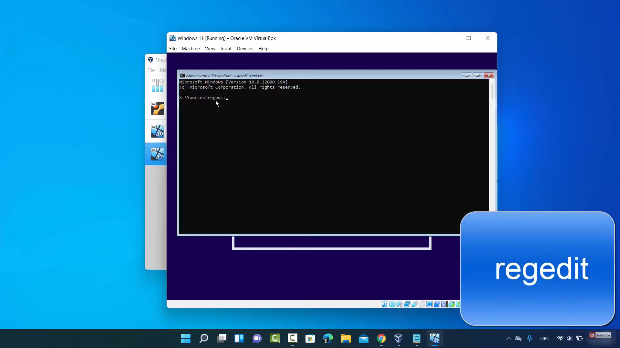Open the Input menu
The height and width of the screenshot is (348, 620).
(226, 49)
